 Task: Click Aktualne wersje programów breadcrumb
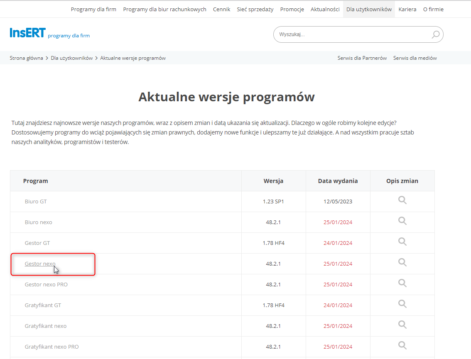pos(133,58)
